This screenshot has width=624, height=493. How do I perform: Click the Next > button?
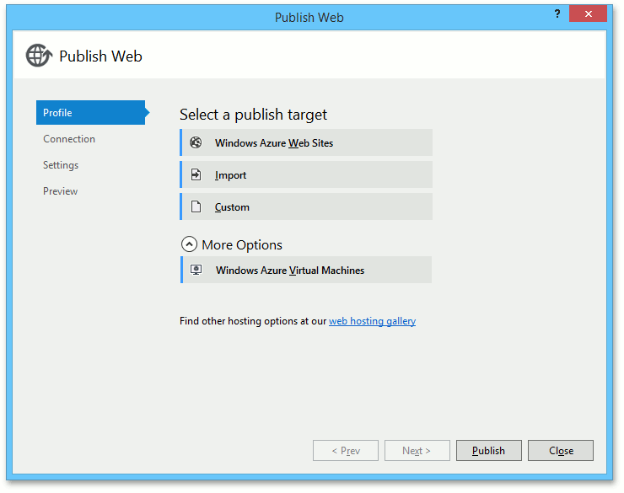417,451
